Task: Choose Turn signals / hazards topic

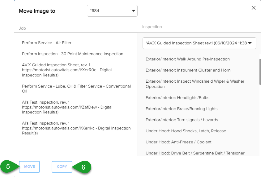Action: (x=182, y=120)
